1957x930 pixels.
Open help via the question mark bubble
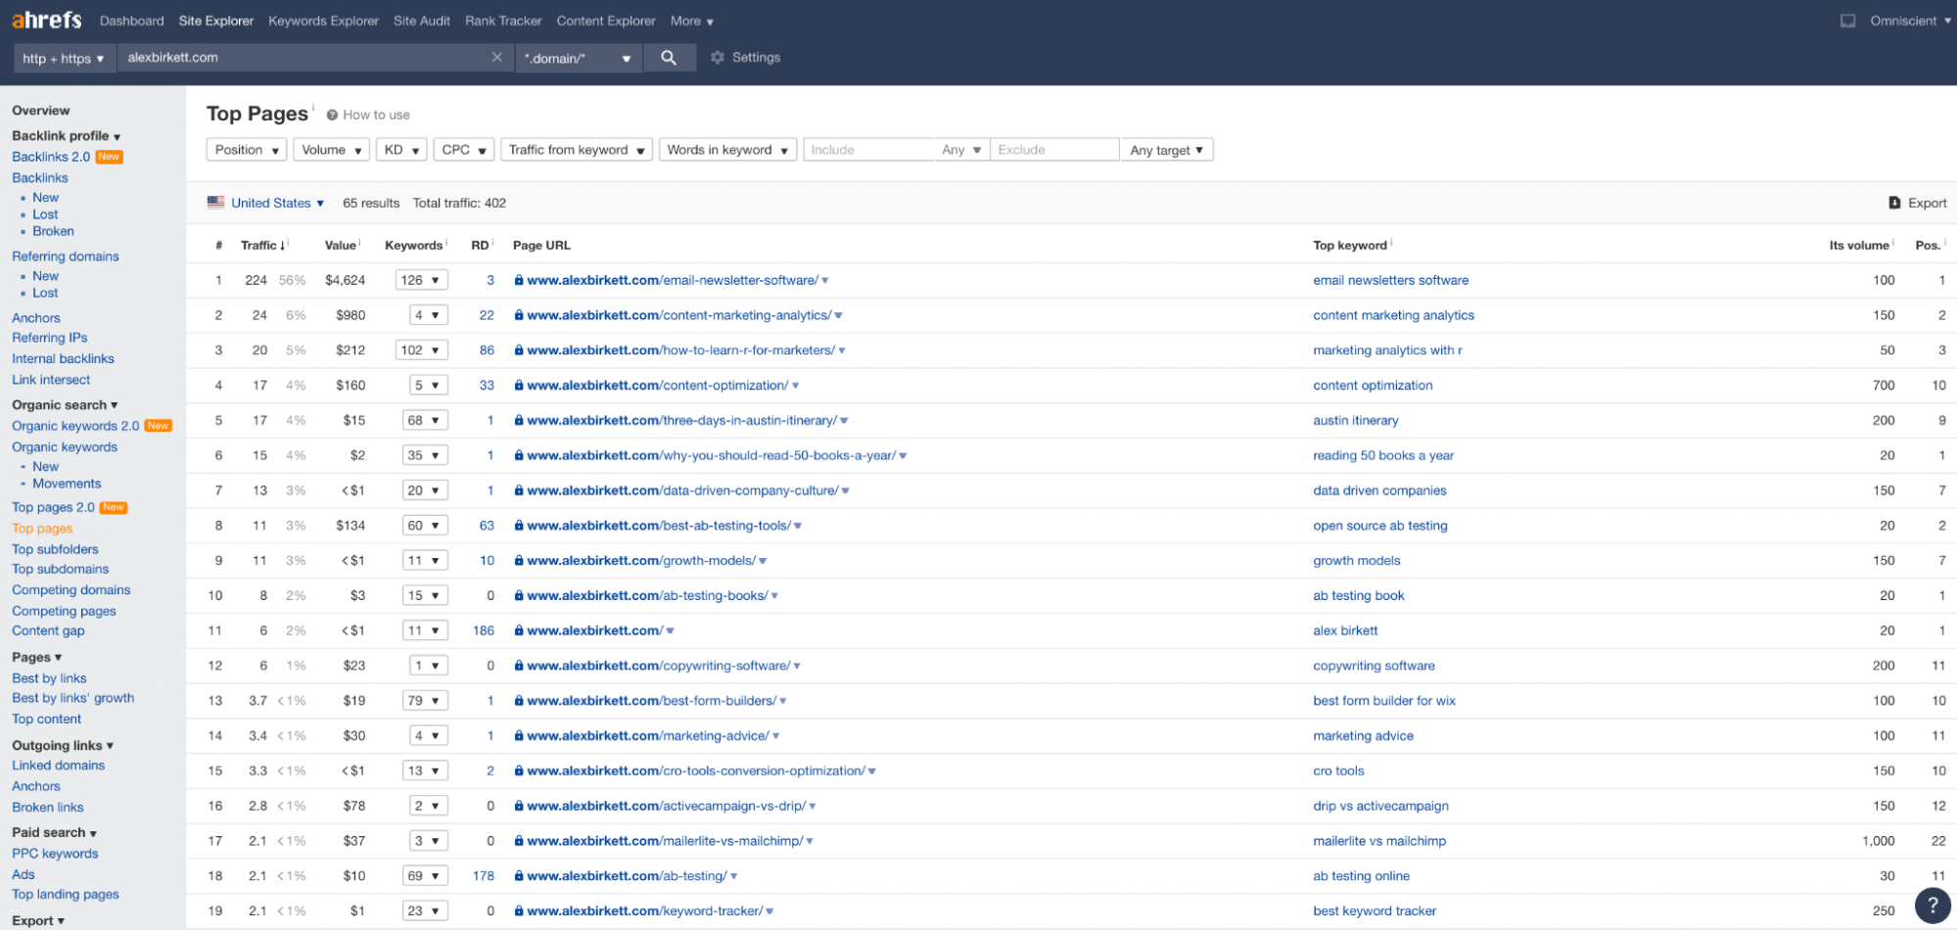point(1931,906)
